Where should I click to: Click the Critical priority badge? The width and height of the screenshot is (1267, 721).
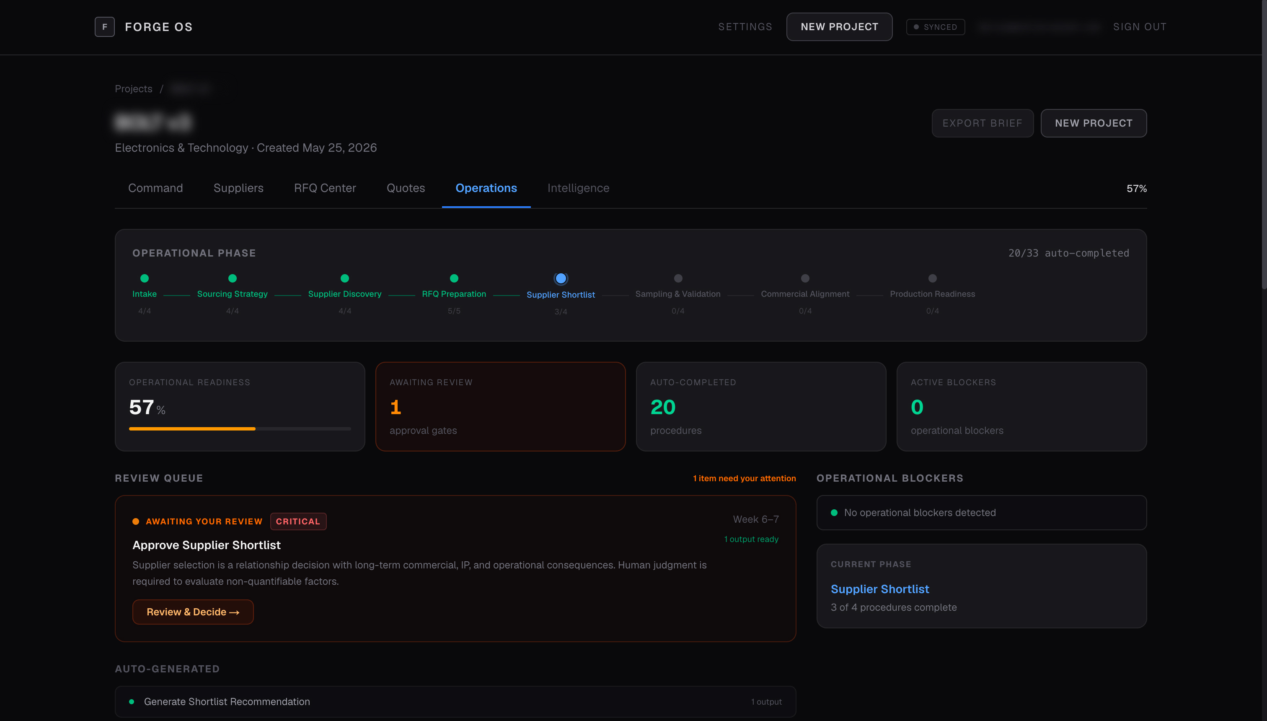pos(298,521)
